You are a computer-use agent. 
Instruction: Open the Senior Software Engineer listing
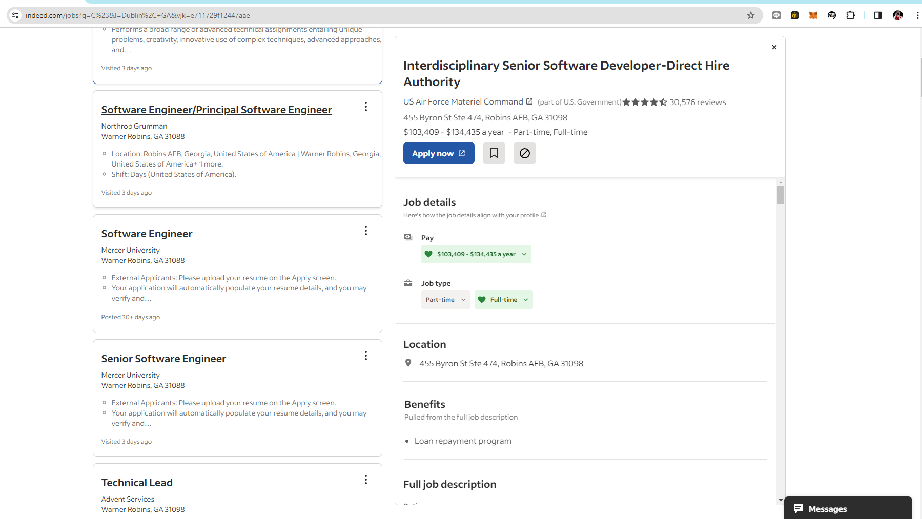tap(163, 359)
